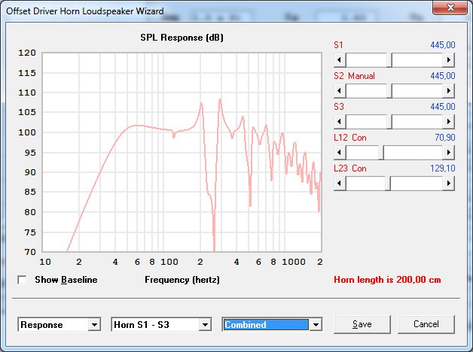
Task: Click the S3 slider thumb
Action: pyautogui.click(x=389, y=122)
